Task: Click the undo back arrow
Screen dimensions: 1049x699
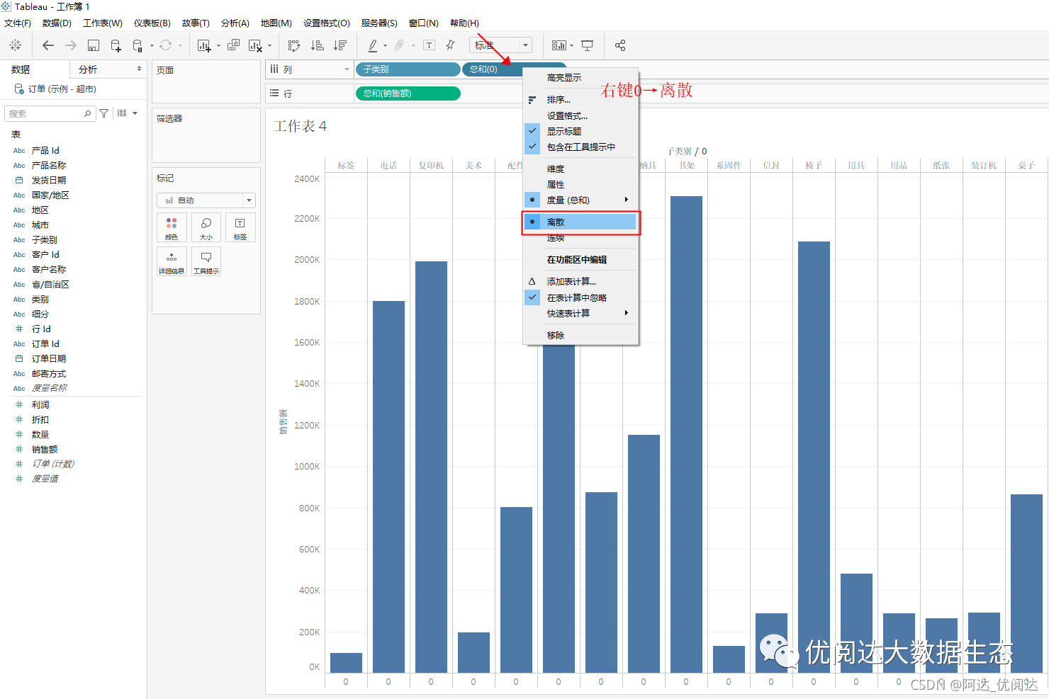Action: click(48, 45)
